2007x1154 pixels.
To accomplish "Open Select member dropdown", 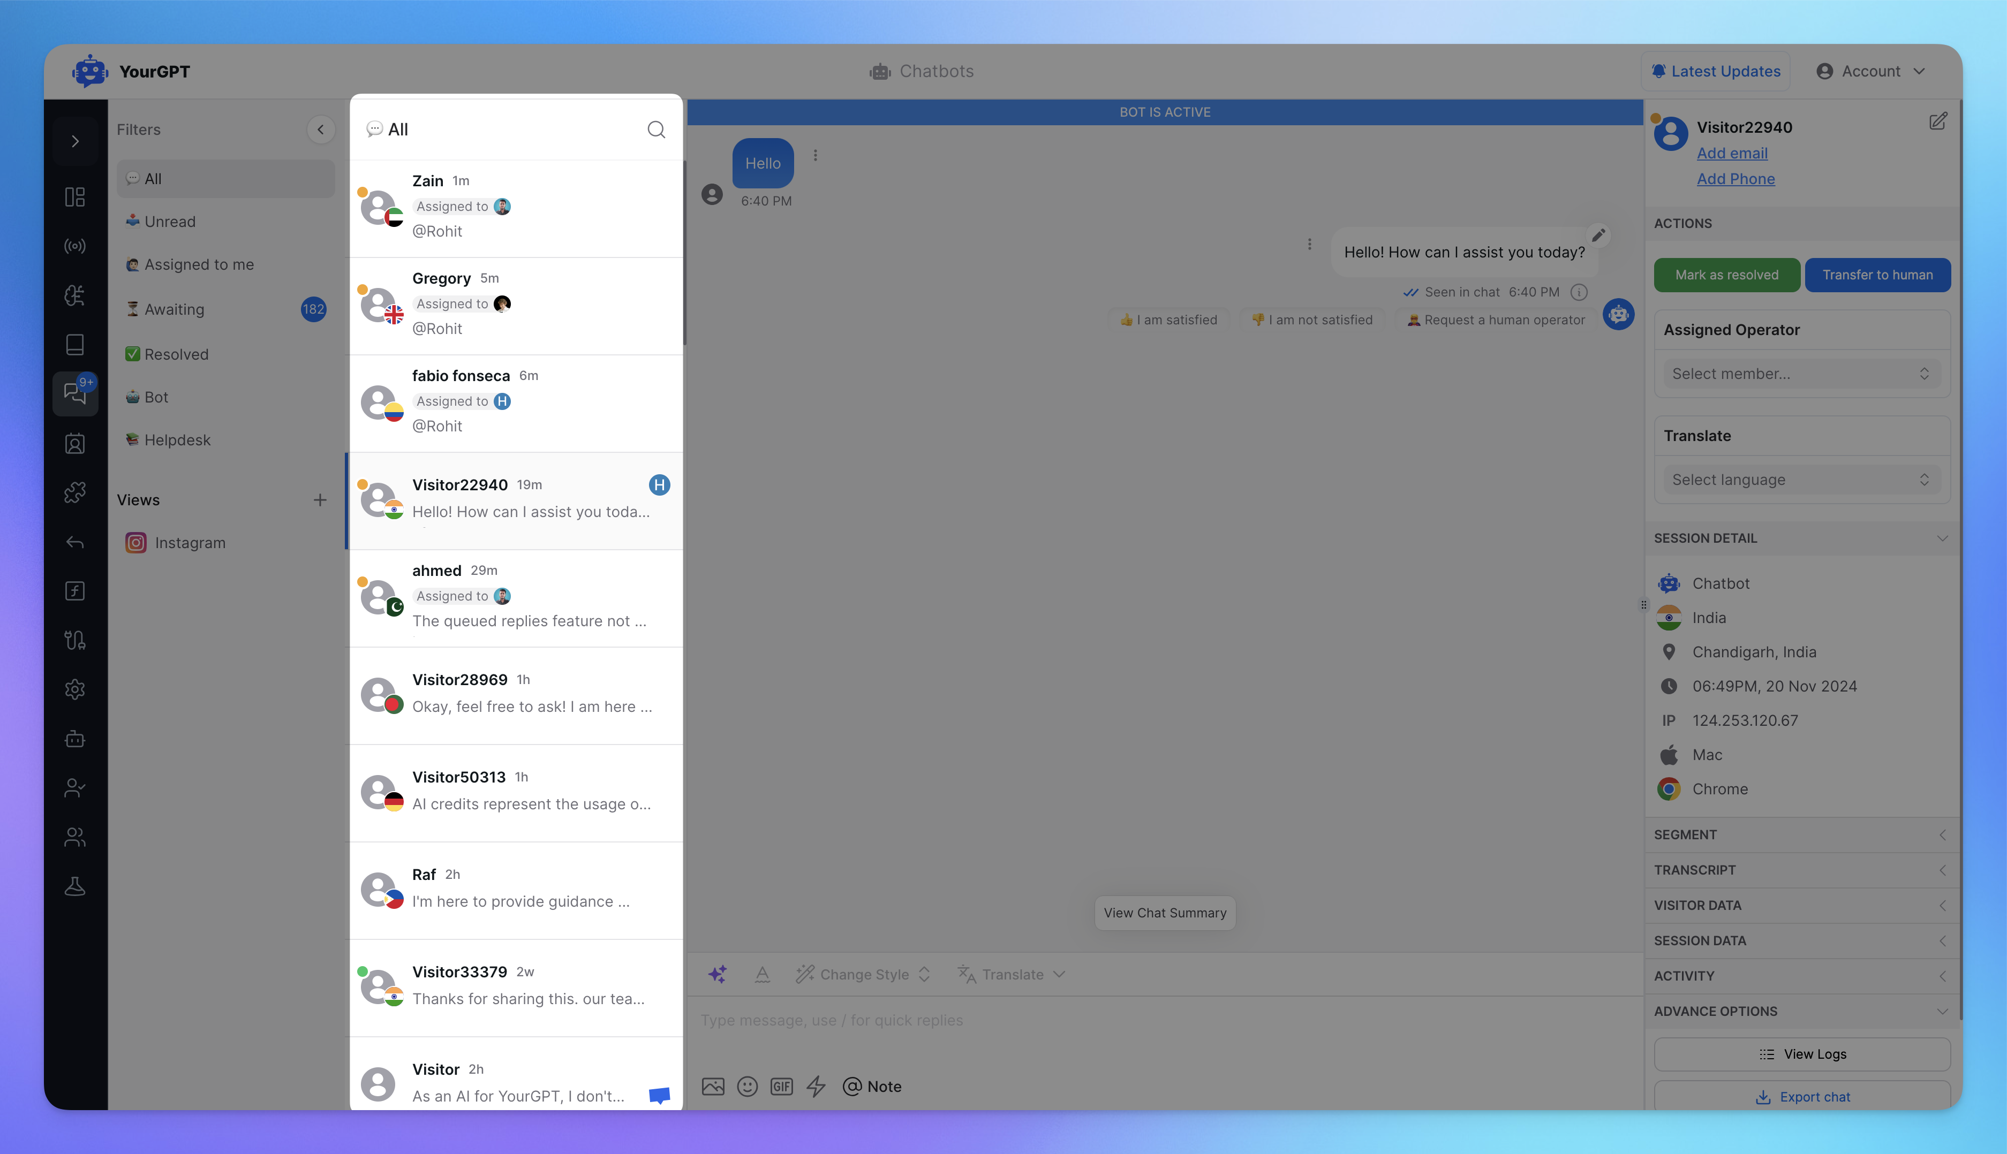I will (1801, 373).
